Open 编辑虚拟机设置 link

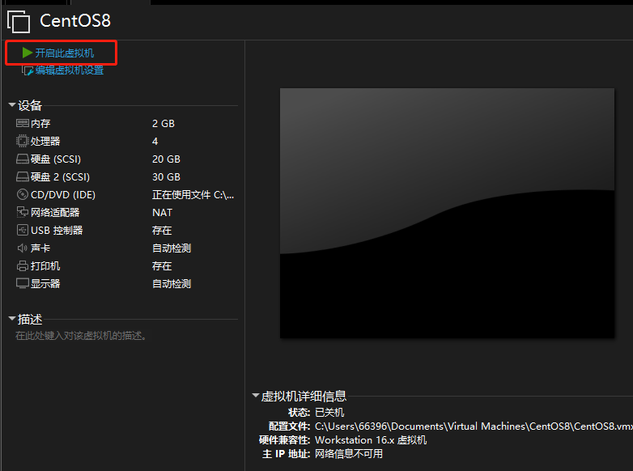point(70,70)
